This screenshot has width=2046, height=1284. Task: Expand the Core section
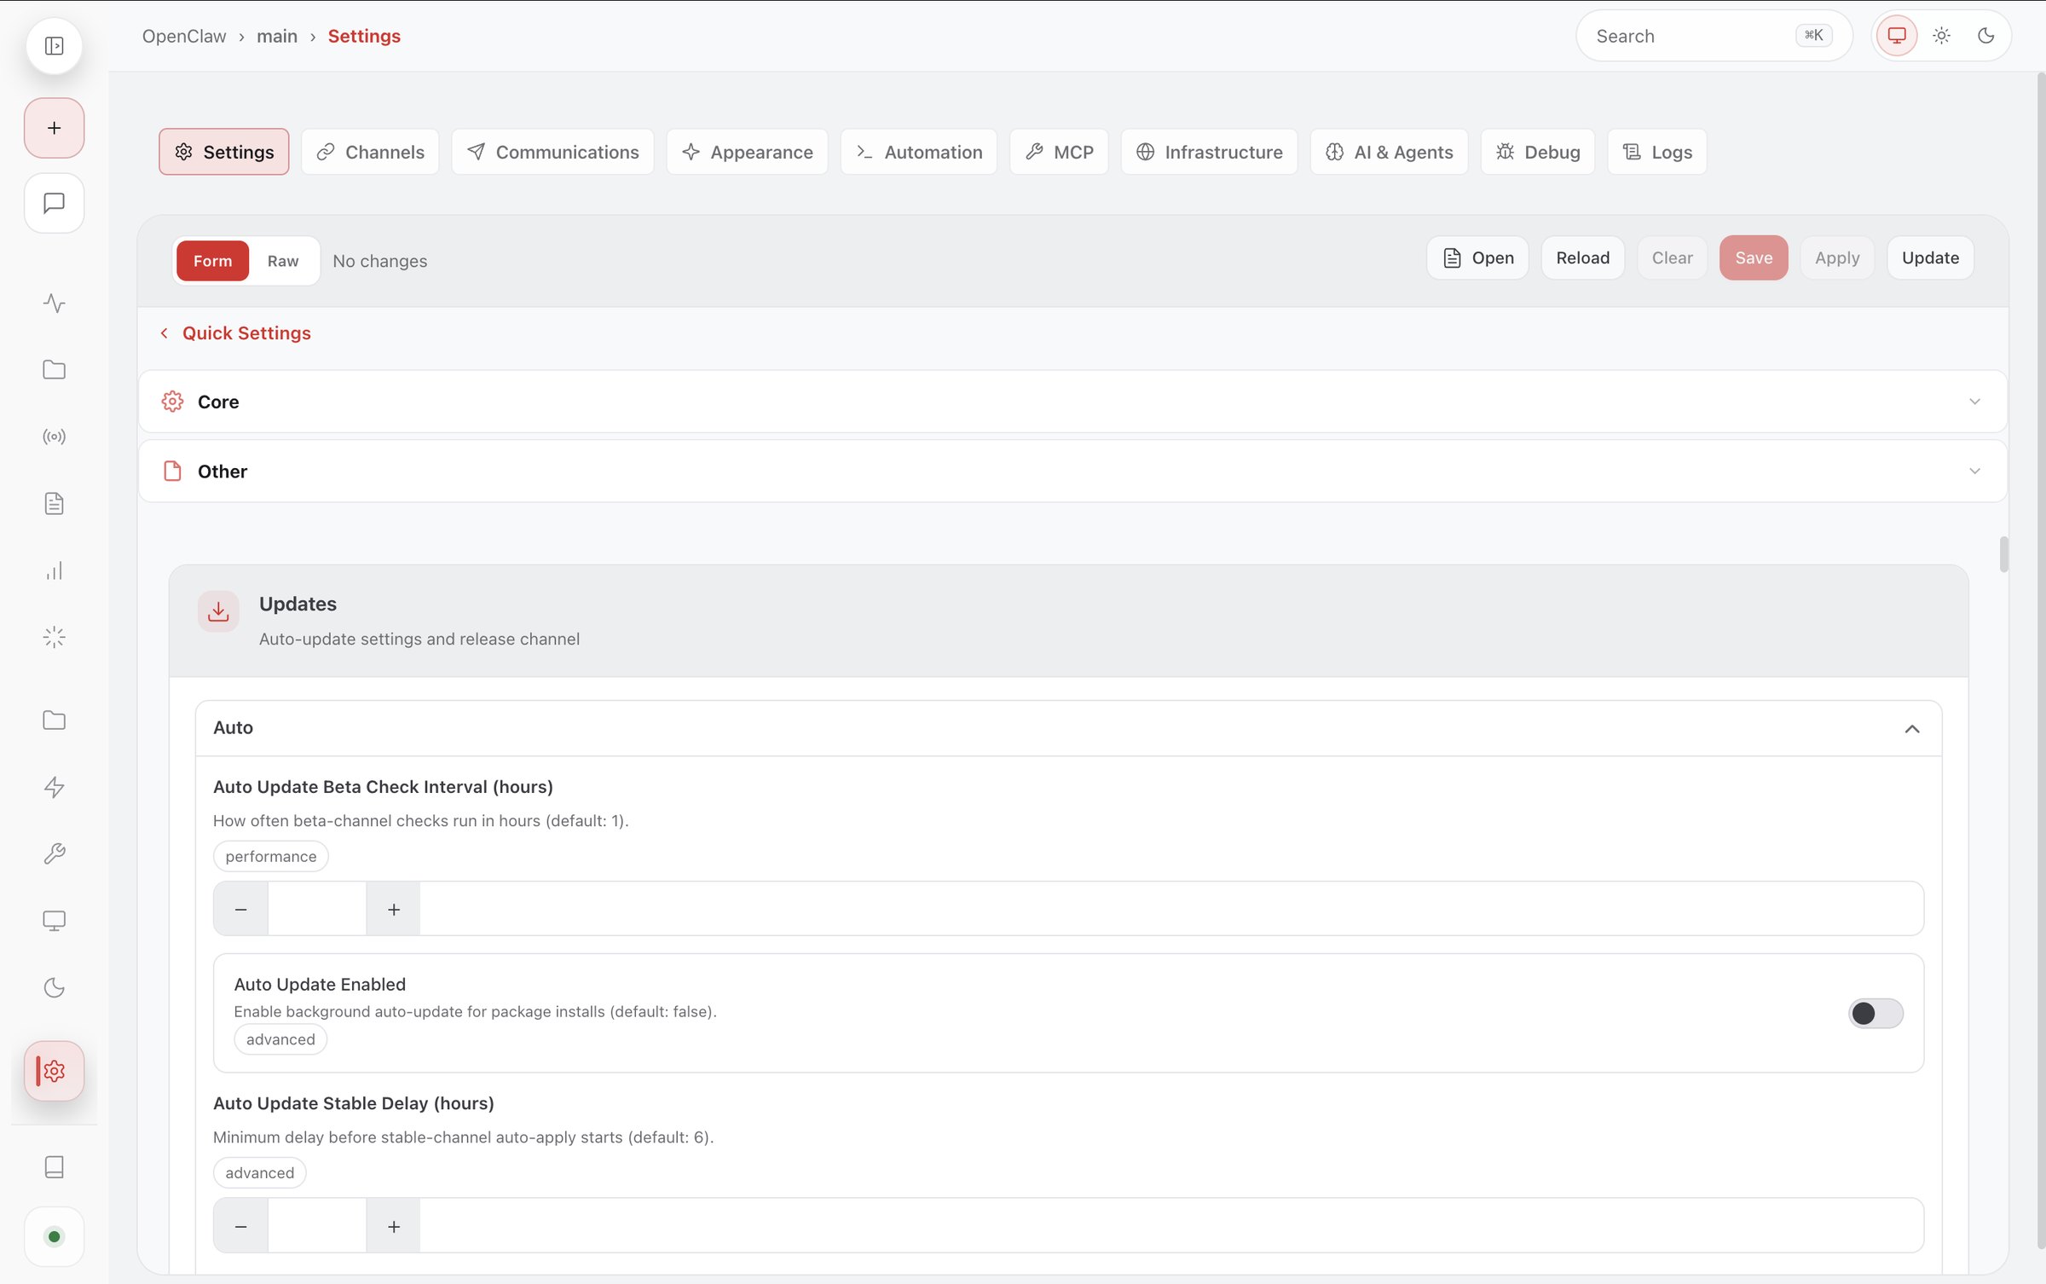click(x=1072, y=402)
